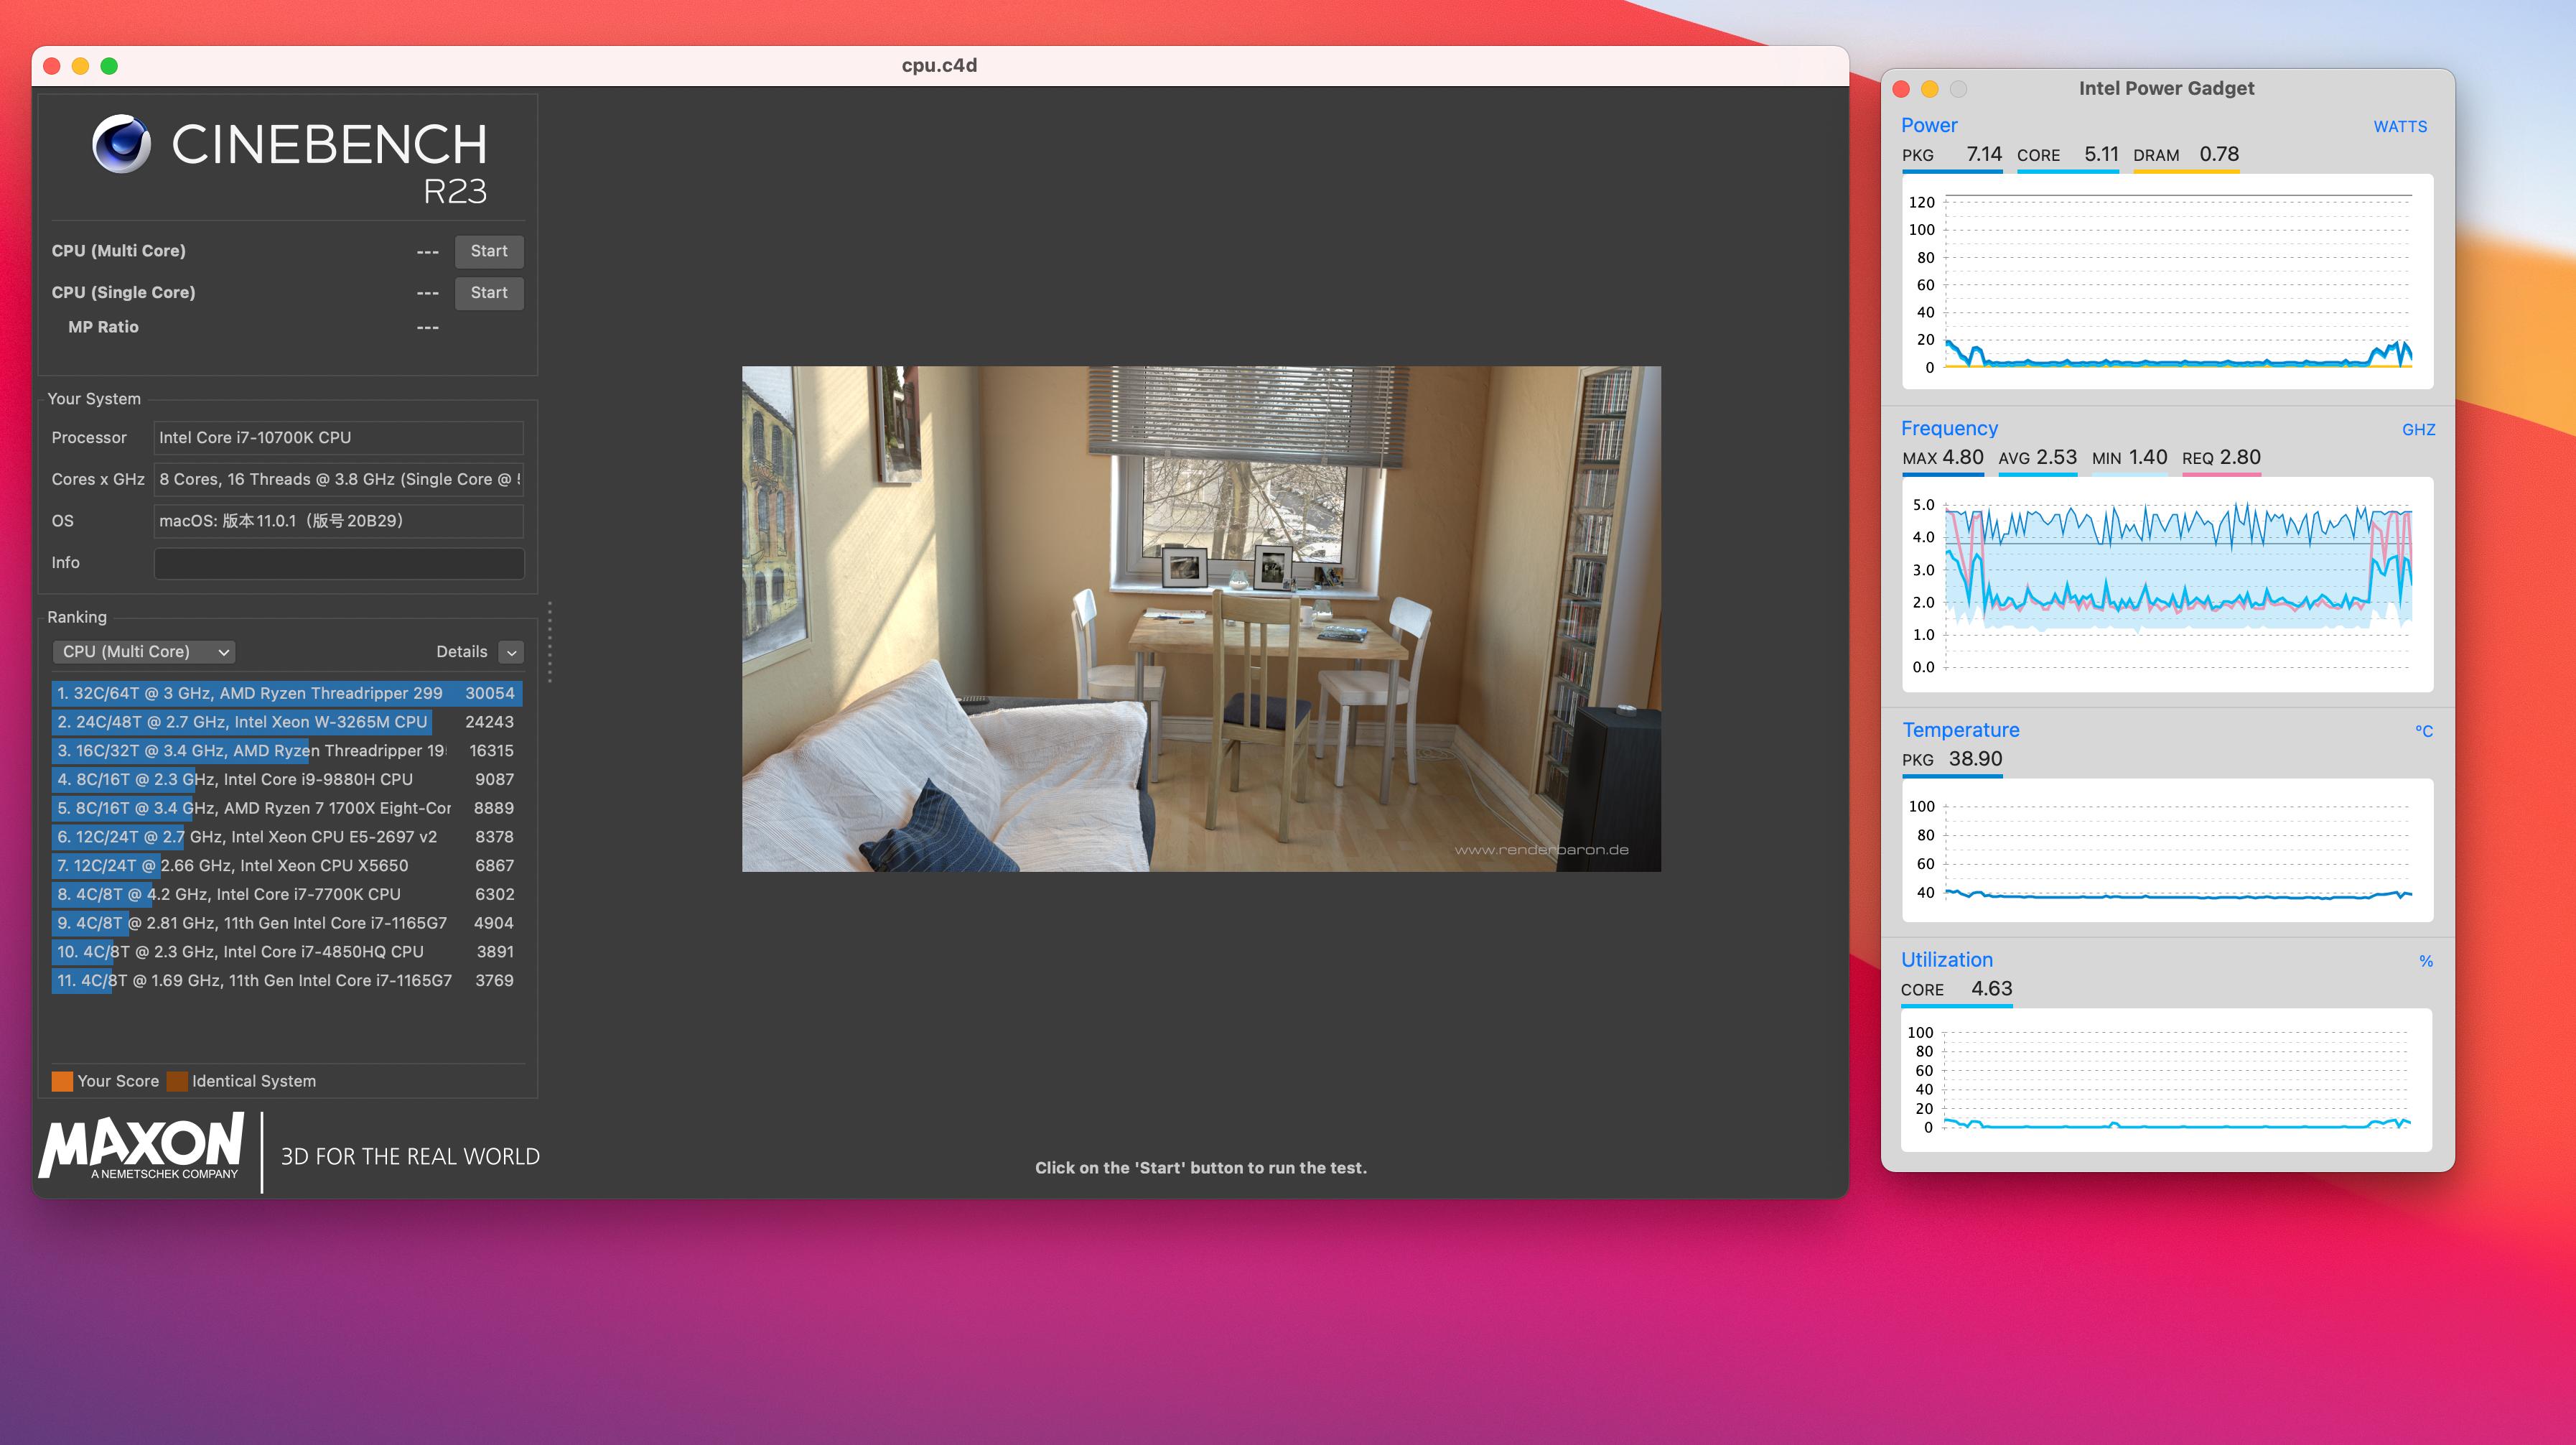Image resolution: width=2576 pixels, height=1445 pixels.
Task: Click the Processor name field
Action: 338,438
